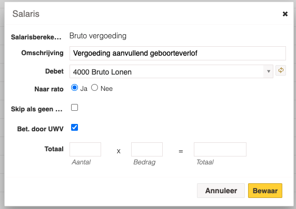Close the Salaris dialog with the X icon

point(285,14)
